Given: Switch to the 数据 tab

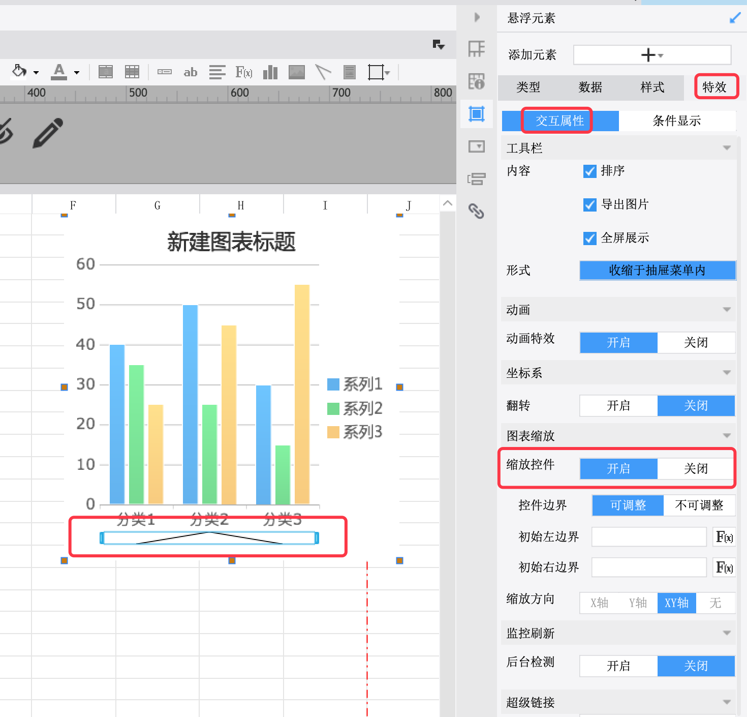Looking at the screenshot, I should pyautogui.click(x=590, y=87).
